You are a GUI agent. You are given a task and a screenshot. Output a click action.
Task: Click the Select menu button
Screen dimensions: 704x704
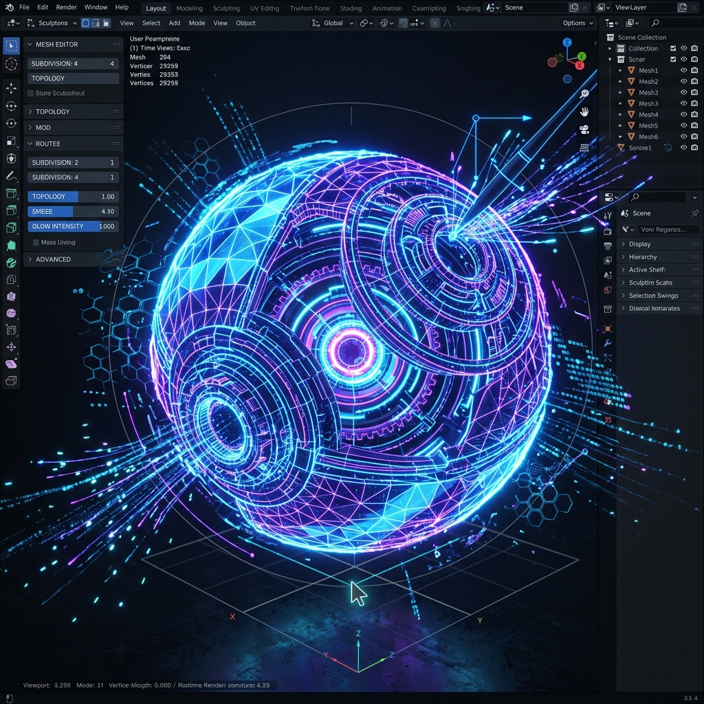point(151,23)
